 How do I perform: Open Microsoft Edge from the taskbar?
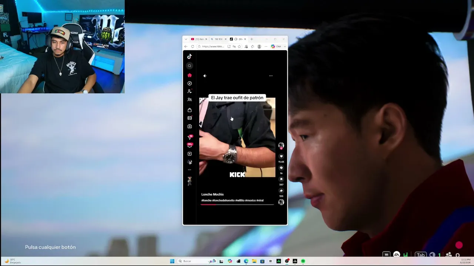tap(246, 261)
